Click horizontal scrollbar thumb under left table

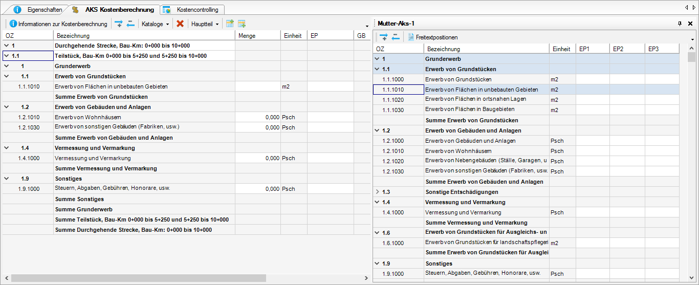pyautogui.click(x=138, y=278)
